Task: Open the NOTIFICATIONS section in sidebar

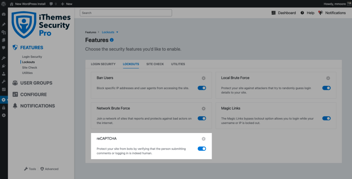Action: coord(38,106)
